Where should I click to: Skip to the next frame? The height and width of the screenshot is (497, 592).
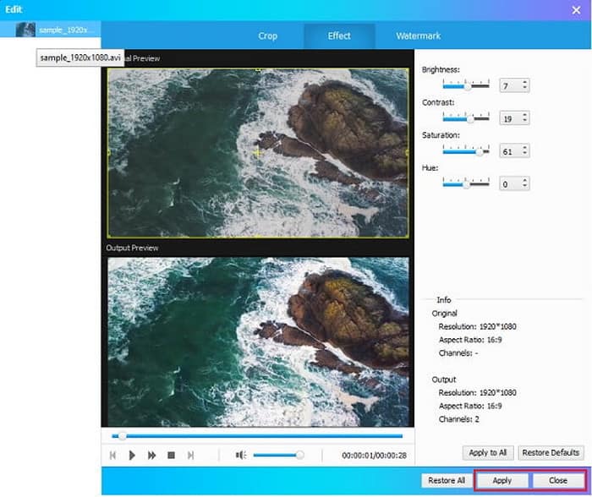[x=190, y=455]
